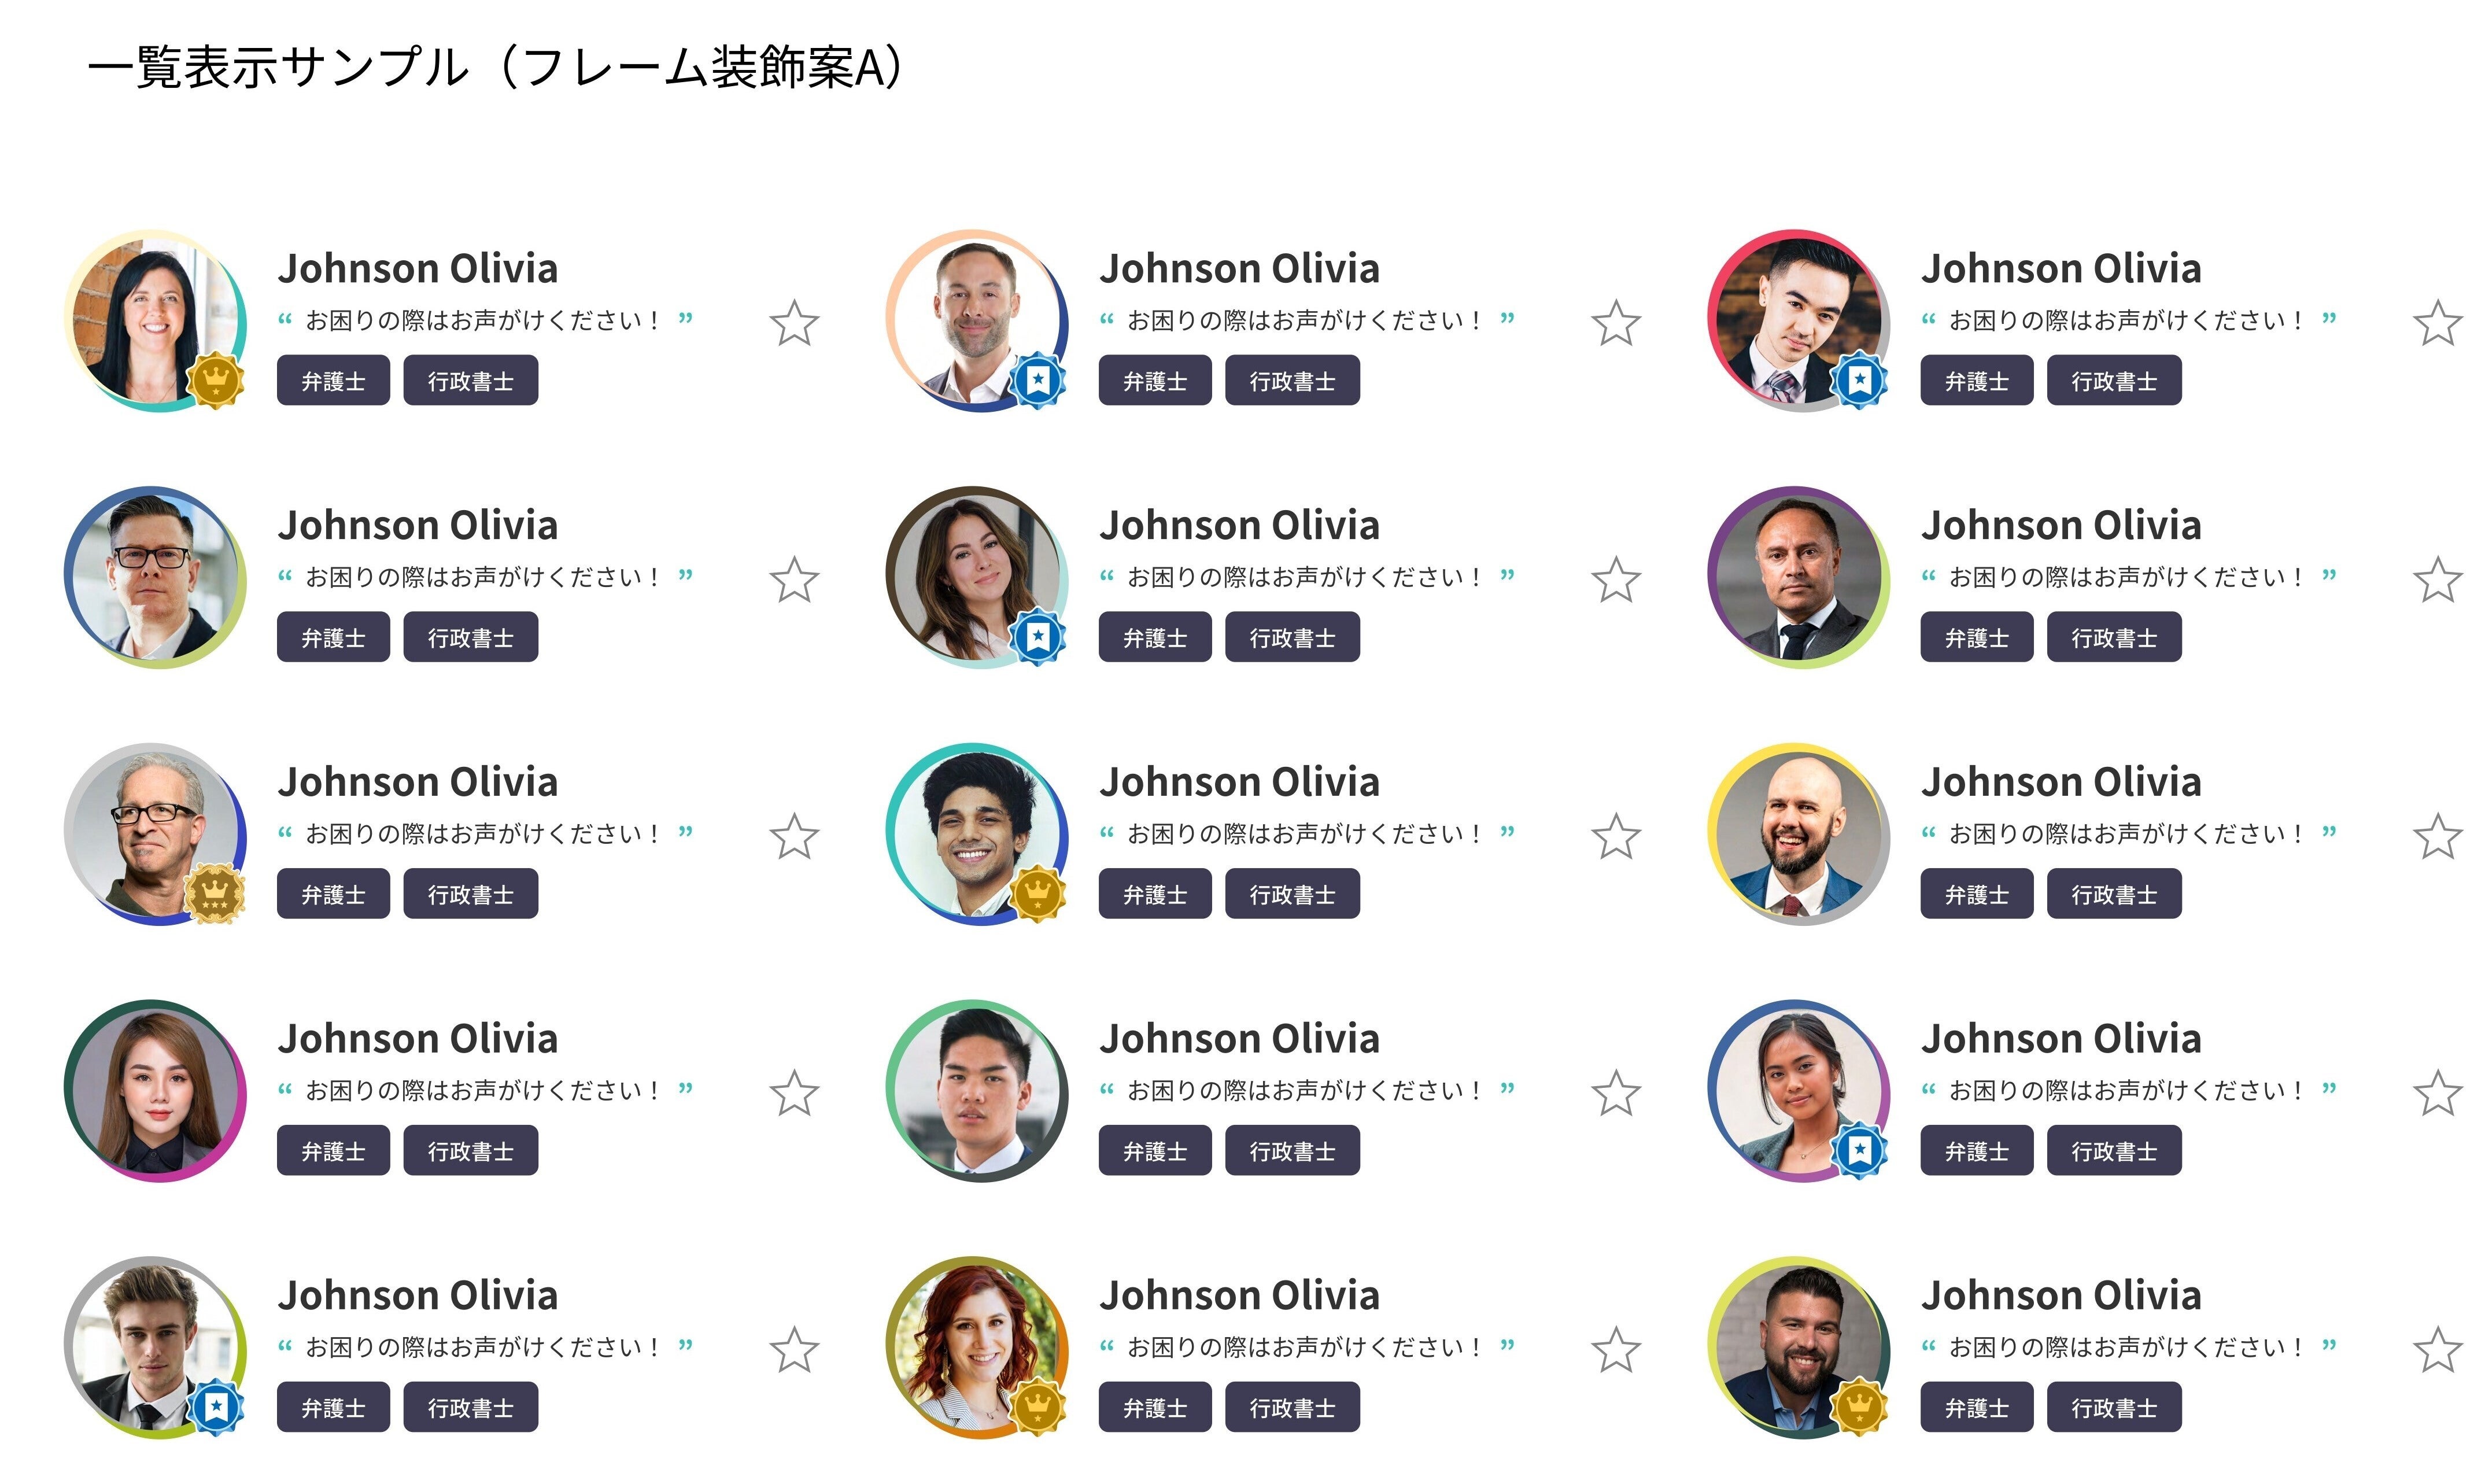This screenshot has width=2485, height=1484.
Task: Click three-star crown badge on grey-haired man's avatar
Action: 215,893
